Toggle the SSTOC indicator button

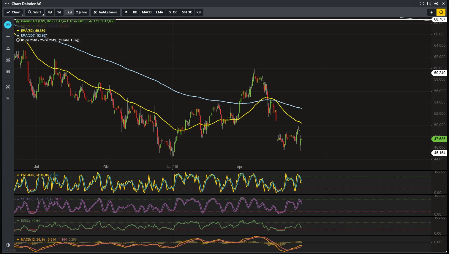pyautogui.click(x=187, y=12)
